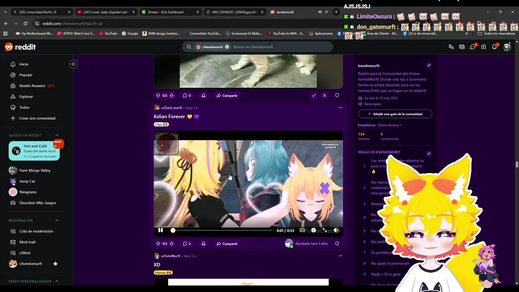Select Crear una comunidad
Screen dimensions: 519x292
[36, 118]
